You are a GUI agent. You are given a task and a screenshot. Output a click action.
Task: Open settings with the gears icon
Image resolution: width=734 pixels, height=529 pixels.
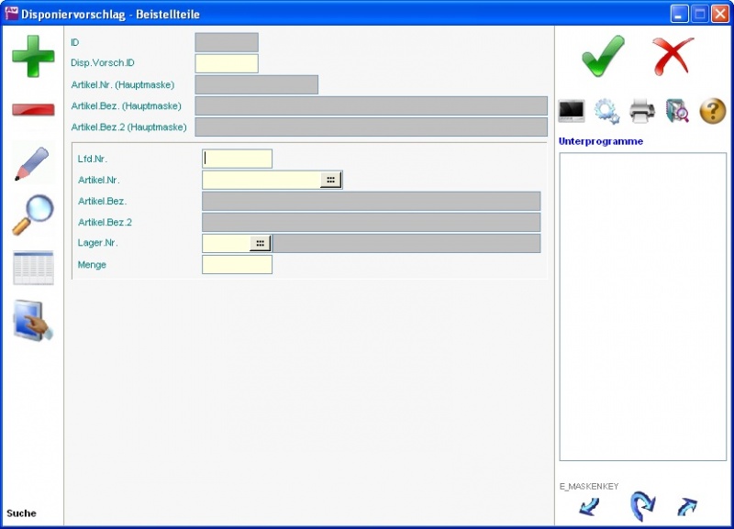[x=606, y=111]
